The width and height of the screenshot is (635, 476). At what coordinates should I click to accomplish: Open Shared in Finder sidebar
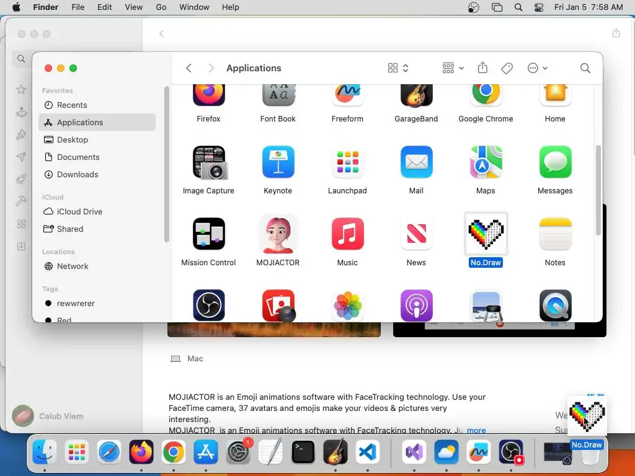pos(97,229)
